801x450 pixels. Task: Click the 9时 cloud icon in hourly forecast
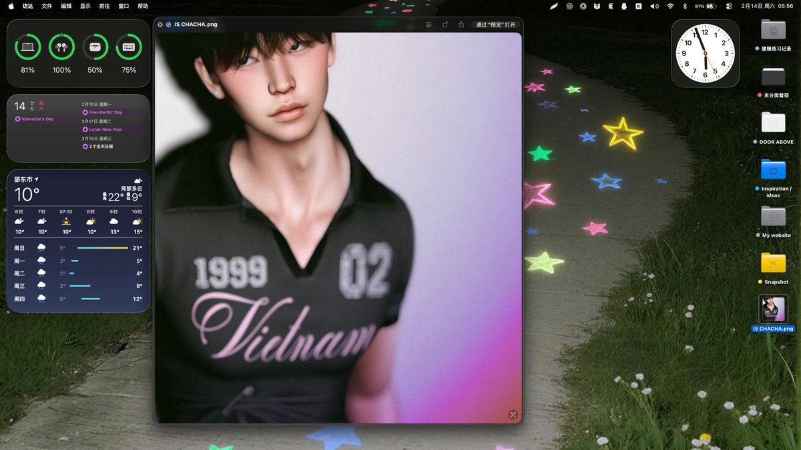pos(113,221)
